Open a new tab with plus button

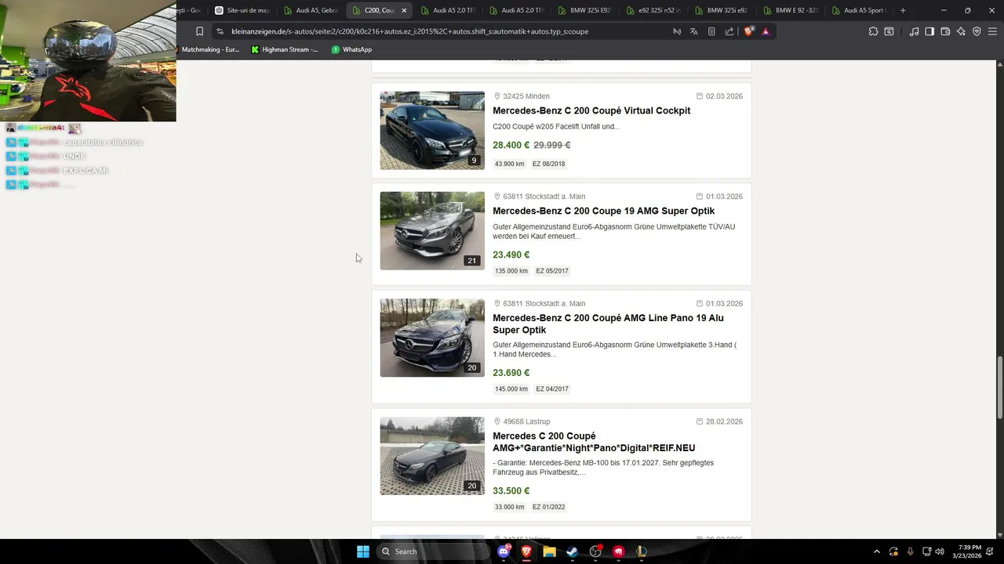click(903, 10)
